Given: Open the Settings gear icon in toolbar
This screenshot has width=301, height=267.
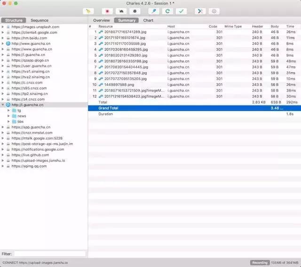Looking at the screenshot, I should click(214, 11).
